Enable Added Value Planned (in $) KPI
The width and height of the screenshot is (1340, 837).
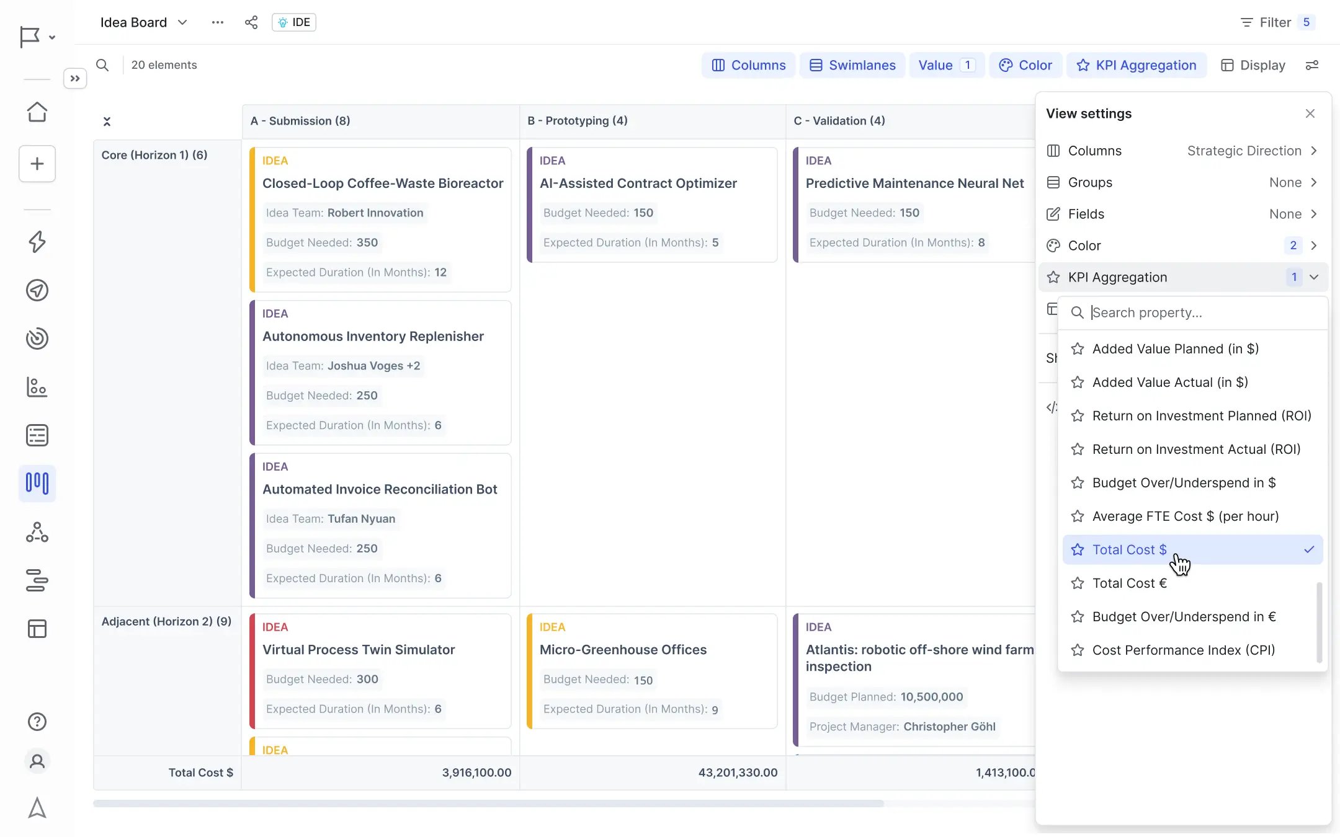1175,349
